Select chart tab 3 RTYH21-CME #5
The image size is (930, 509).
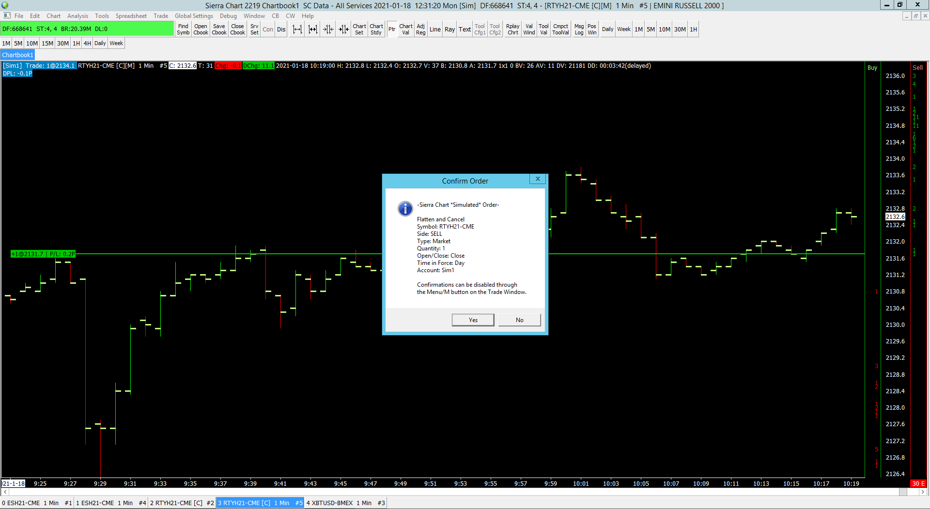tap(260, 503)
